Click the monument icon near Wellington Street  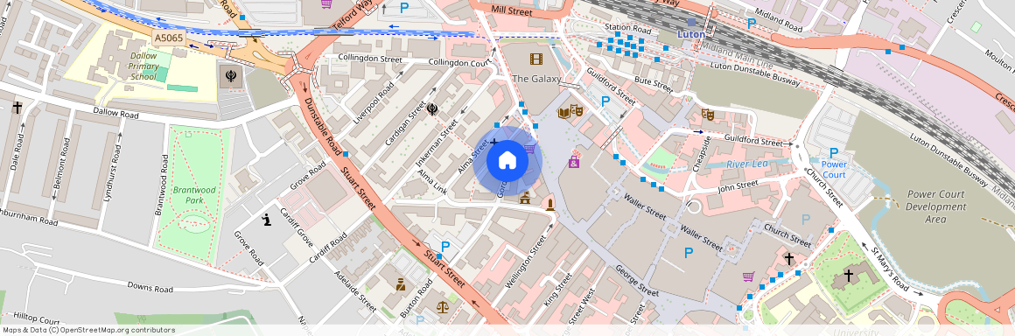(549, 206)
